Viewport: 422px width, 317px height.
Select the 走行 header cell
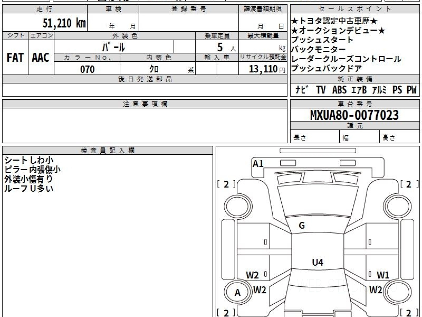45,9
